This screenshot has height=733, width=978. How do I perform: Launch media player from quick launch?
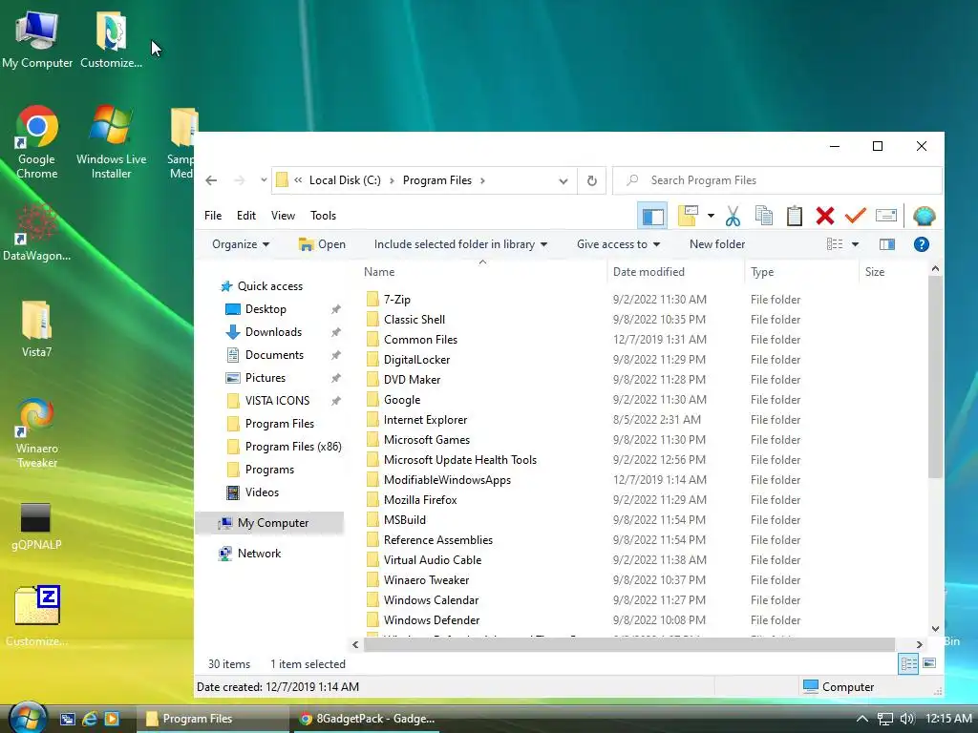(x=112, y=719)
